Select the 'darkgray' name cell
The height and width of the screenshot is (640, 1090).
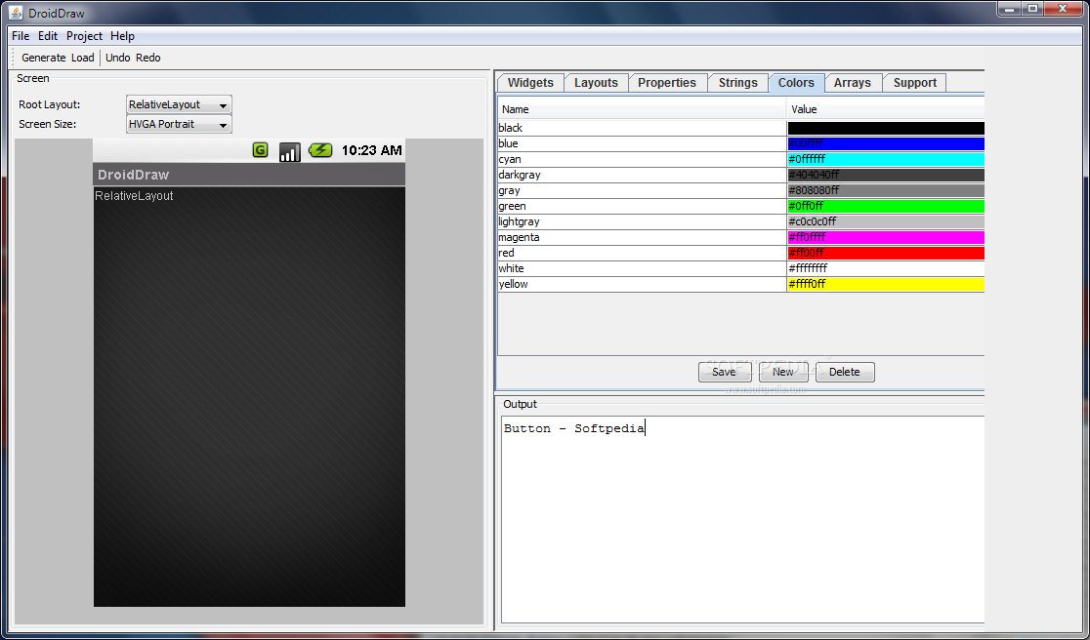point(642,175)
